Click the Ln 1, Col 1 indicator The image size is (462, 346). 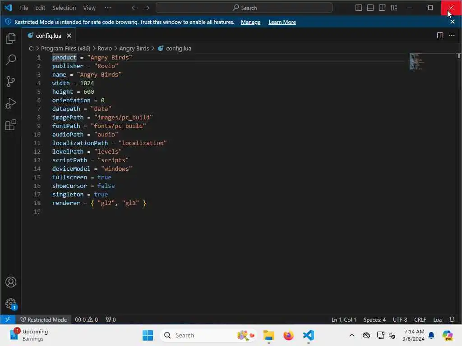point(343,319)
